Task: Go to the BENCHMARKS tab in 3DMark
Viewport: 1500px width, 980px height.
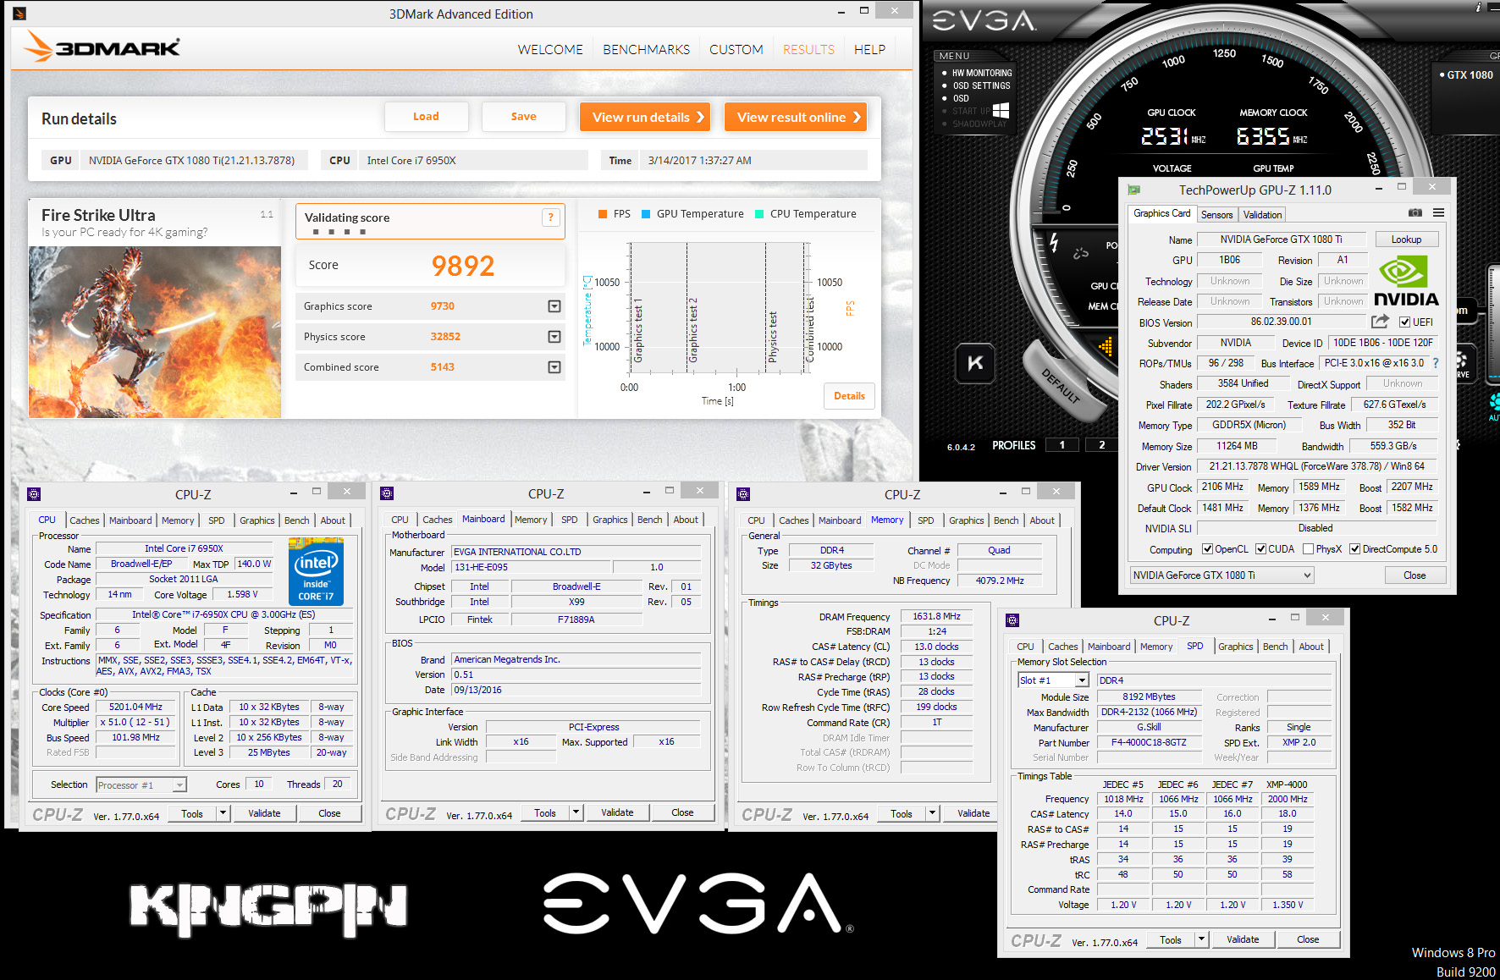Action: coord(646,50)
